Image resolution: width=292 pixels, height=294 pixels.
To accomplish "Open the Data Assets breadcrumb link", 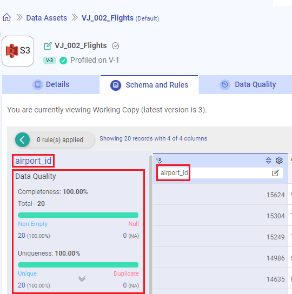I will click(x=47, y=18).
